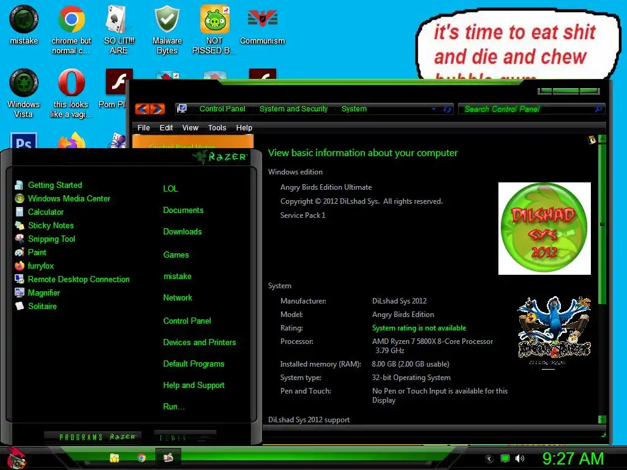Click Run... in Start menu

(173, 407)
